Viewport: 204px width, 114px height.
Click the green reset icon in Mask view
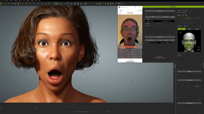[x=180, y=32]
